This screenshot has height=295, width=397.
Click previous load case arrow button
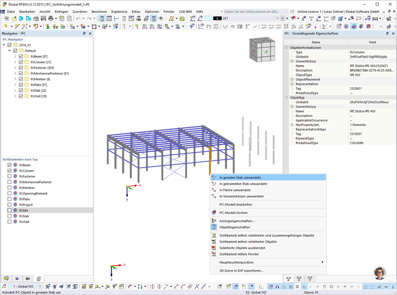click(283, 18)
